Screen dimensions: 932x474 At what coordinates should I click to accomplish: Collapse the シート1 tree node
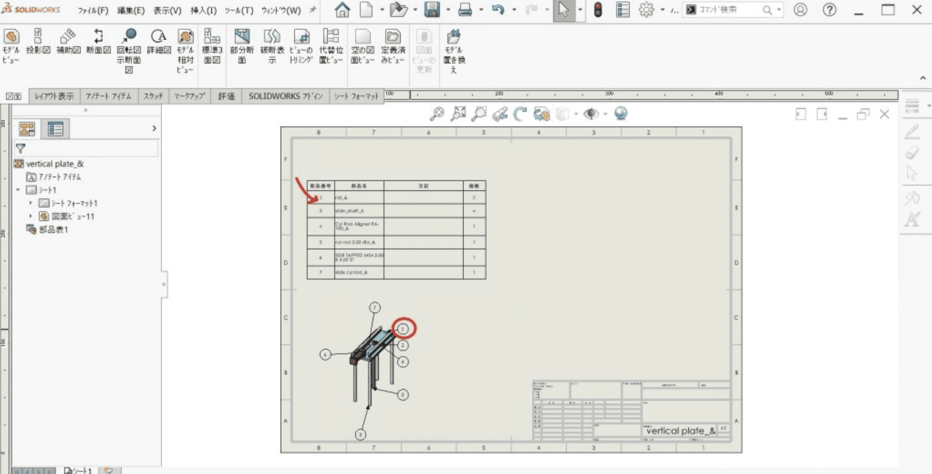pyautogui.click(x=18, y=190)
